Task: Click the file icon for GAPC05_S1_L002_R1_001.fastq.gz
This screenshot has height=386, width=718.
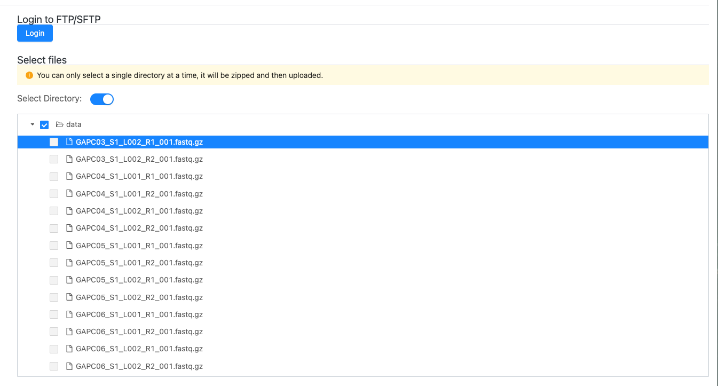Action: pos(69,280)
